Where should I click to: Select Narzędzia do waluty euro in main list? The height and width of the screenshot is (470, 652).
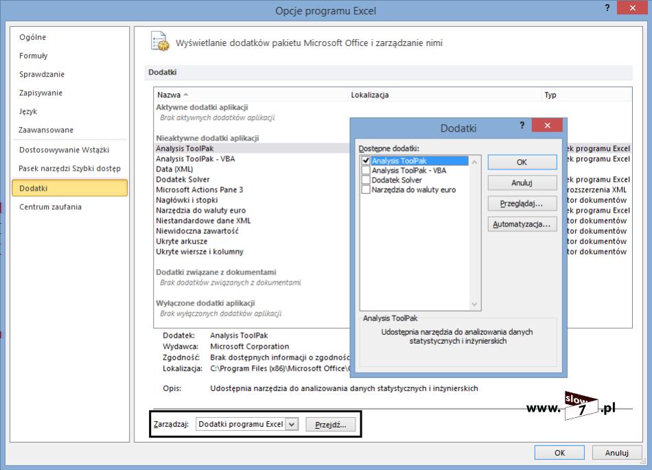[x=252, y=210]
